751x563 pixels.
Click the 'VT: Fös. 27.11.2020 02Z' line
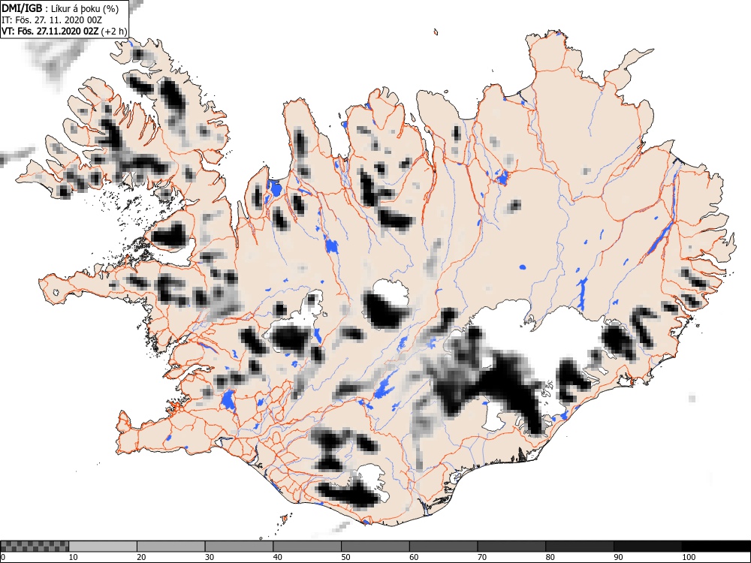[50, 32]
